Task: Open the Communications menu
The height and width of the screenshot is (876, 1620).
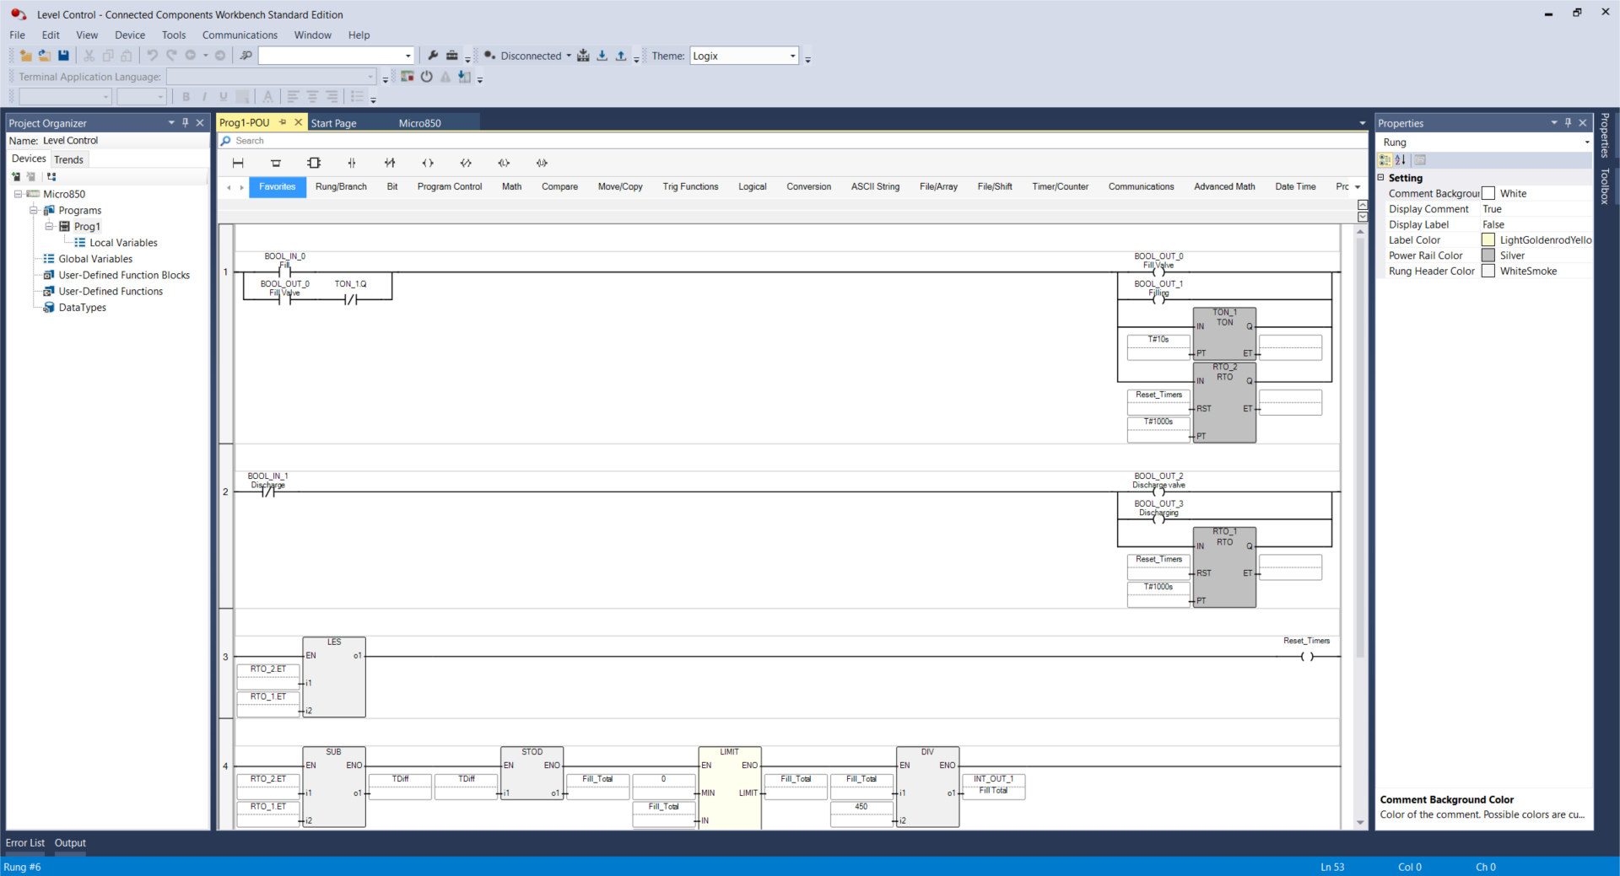Action: point(240,35)
